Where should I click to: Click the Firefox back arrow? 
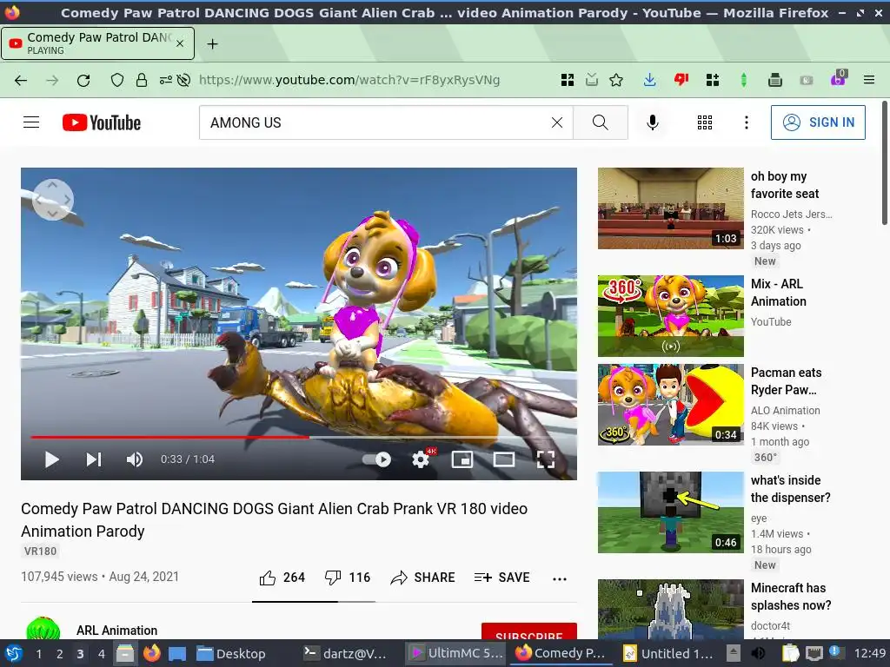(21, 80)
